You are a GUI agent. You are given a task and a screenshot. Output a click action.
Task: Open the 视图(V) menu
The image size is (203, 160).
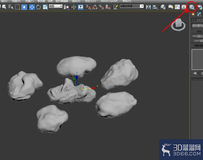[16, 1]
